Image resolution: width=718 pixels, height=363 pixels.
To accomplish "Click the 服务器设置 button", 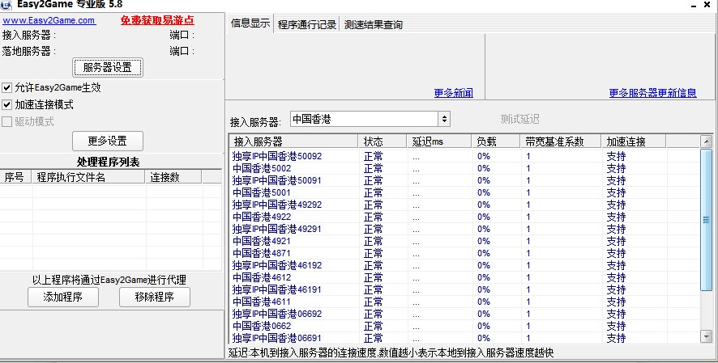I will 108,67.
